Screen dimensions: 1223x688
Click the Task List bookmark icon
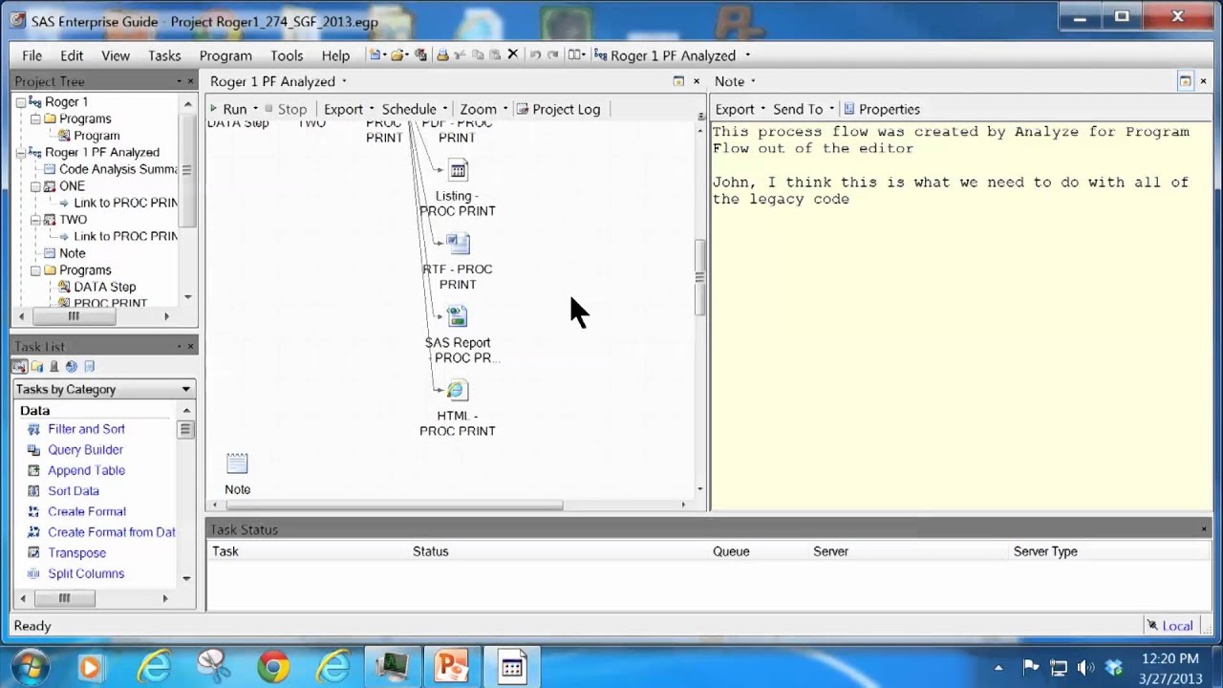89,366
